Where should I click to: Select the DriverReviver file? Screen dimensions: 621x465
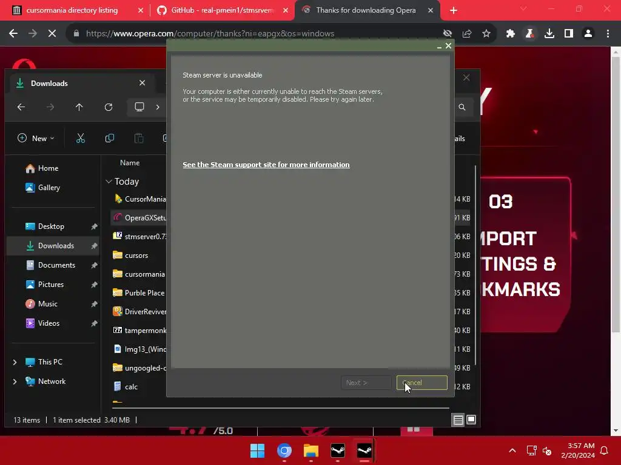139,312
